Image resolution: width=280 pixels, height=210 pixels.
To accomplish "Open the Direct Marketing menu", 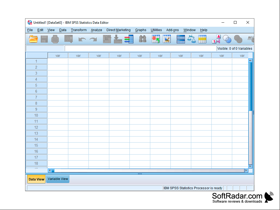I will coord(119,30).
